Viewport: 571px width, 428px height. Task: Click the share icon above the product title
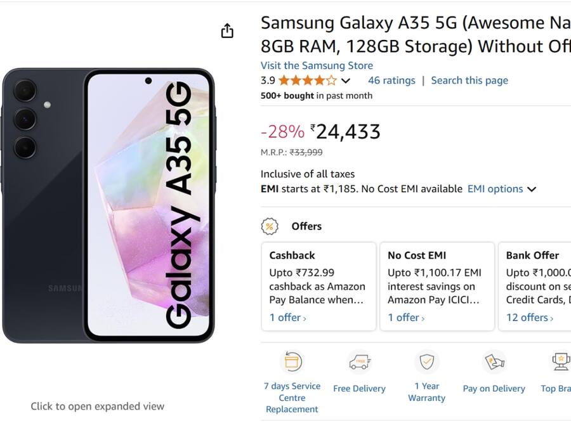pos(227,30)
